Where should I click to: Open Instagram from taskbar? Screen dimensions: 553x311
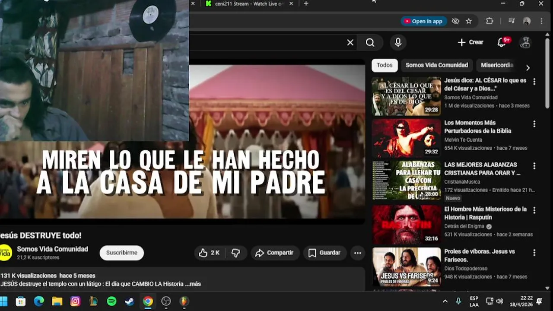(75, 301)
